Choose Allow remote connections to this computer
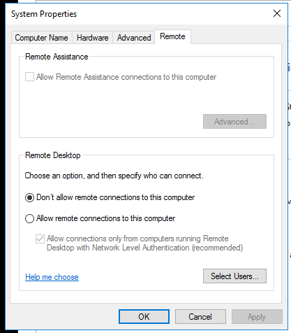This screenshot has height=333, width=291. pyautogui.click(x=29, y=218)
